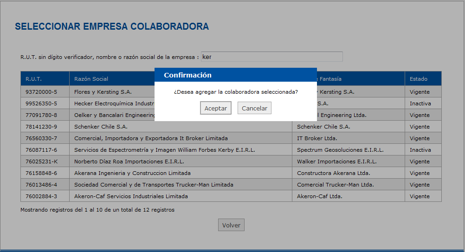The image size is (465, 252).
Task: Select Flores y Kersting S.A. razón social
Action: [x=103, y=92]
